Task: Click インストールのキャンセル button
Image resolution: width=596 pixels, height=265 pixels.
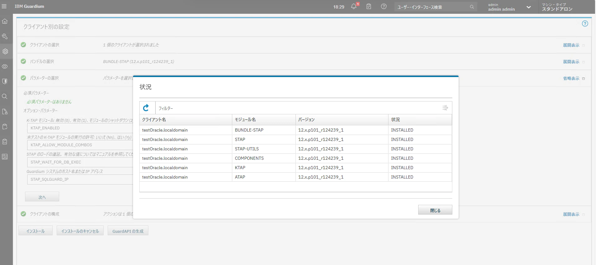Action: pos(80,231)
